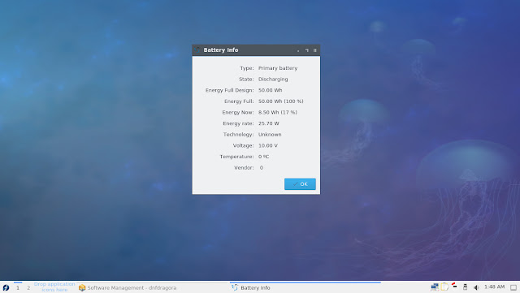This screenshot has width=520, height=293.
Task: Close the Battery Info window
Action: (x=315, y=50)
